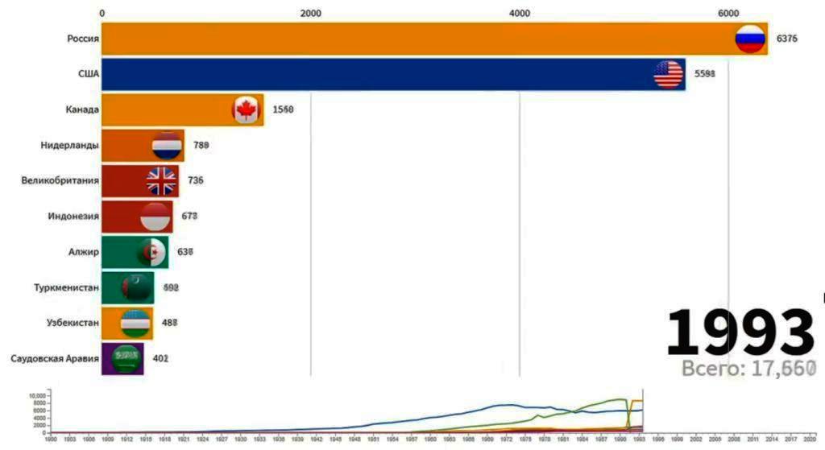The image size is (825, 450).
Task: Select the 'Нидерланды' label
Action: coord(69,145)
